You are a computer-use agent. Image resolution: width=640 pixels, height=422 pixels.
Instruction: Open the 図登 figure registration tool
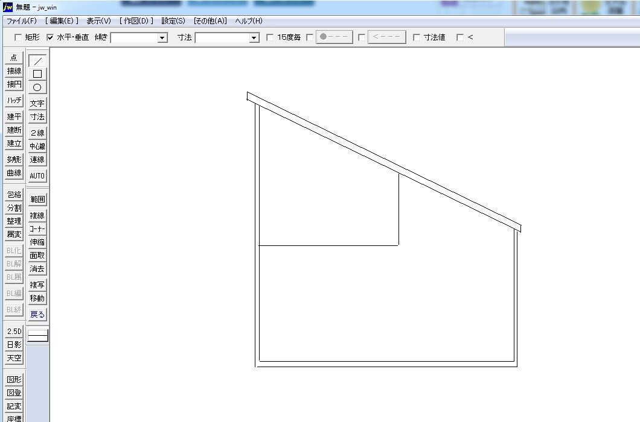pos(14,392)
